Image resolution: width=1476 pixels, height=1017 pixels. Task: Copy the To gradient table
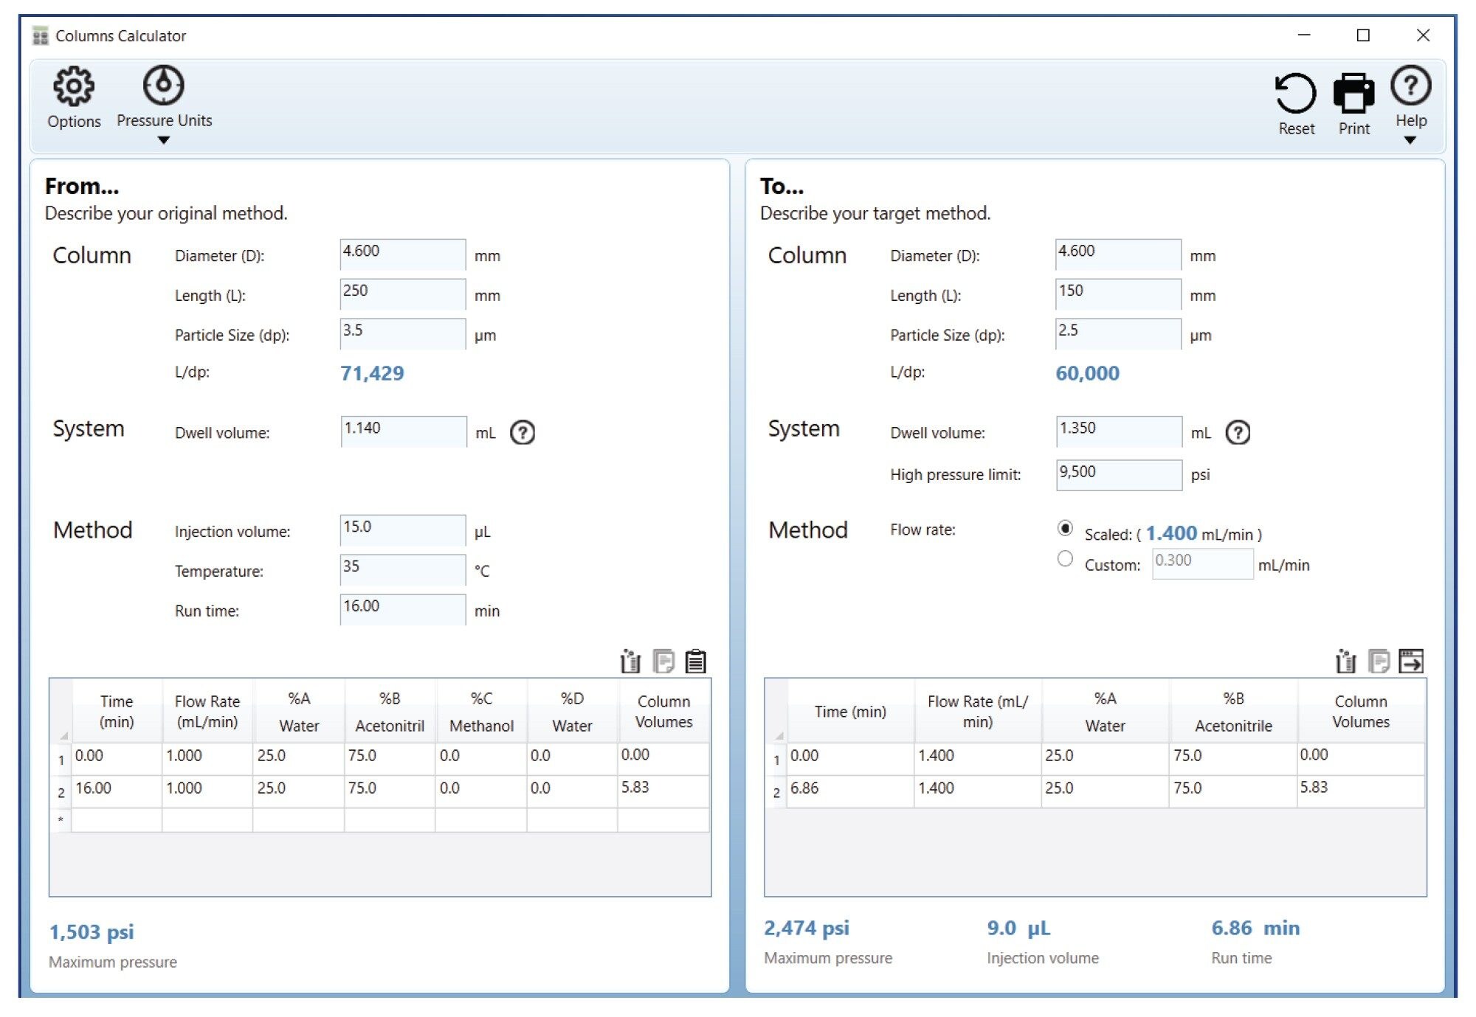1379,661
